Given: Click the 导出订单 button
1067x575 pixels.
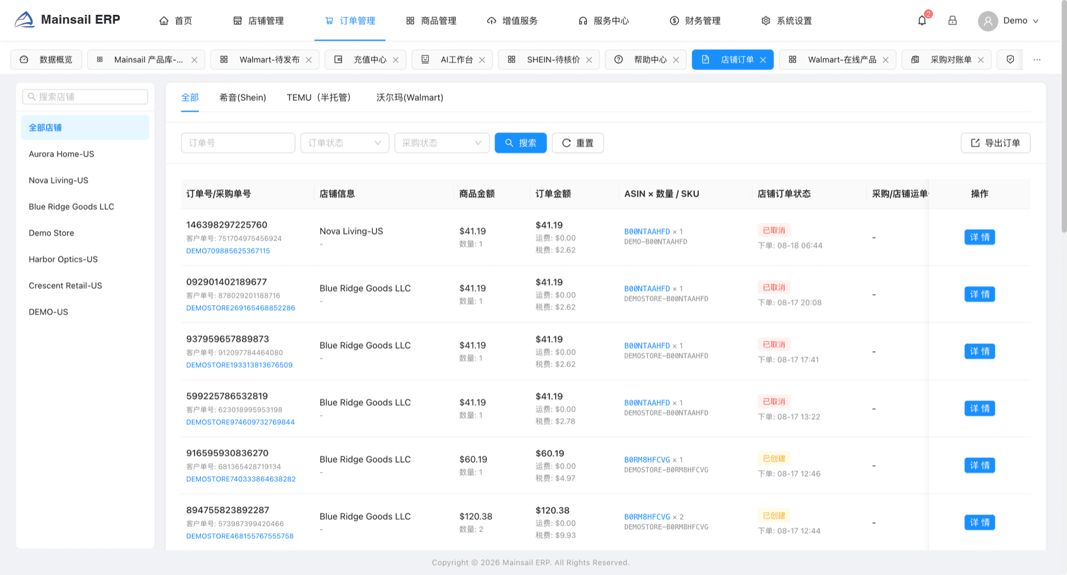Looking at the screenshot, I should pyautogui.click(x=995, y=143).
